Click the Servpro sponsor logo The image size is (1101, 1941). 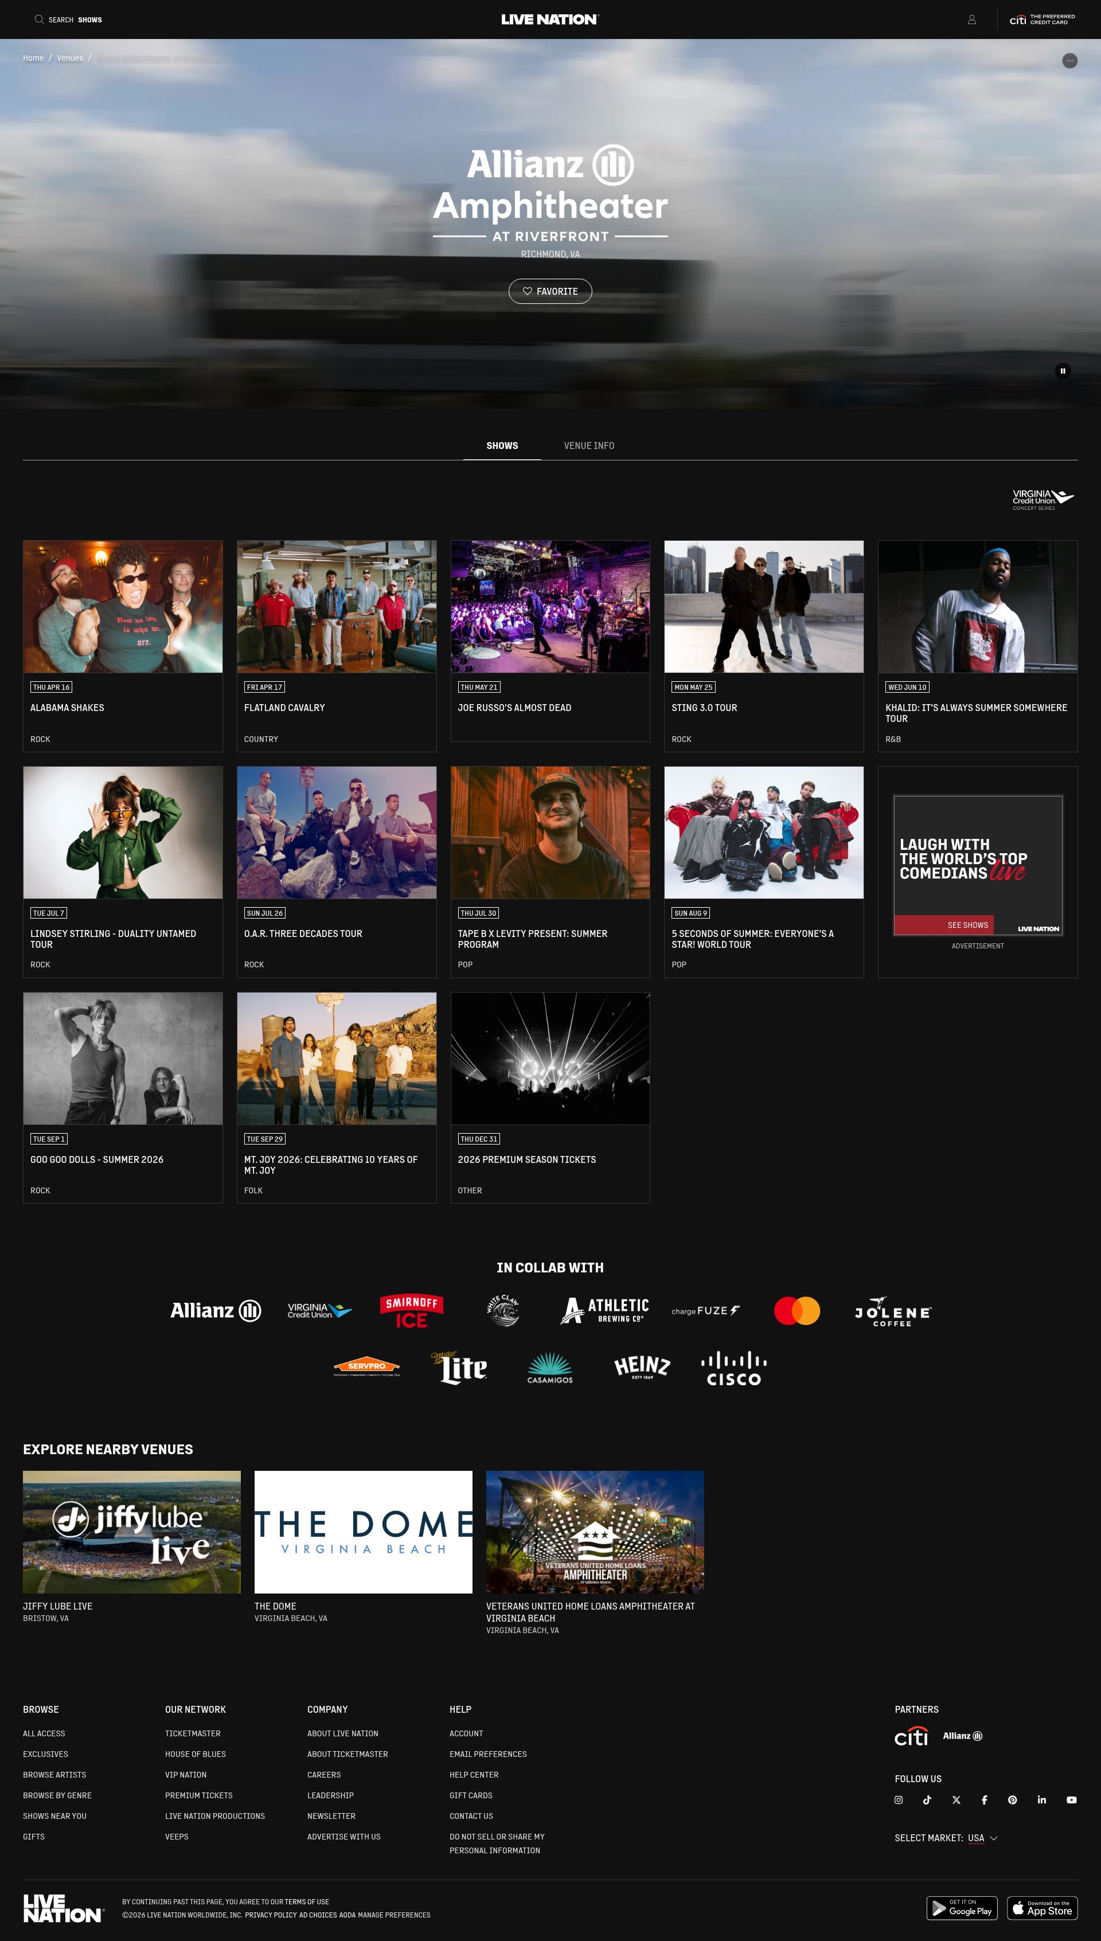(367, 1366)
